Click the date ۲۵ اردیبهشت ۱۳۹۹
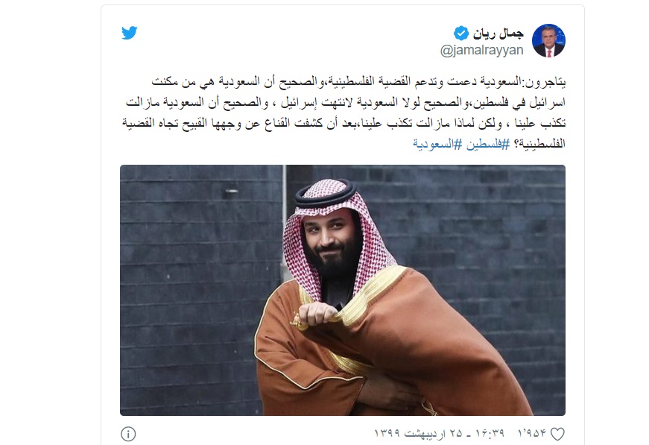649x445 pixels. [420, 432]
